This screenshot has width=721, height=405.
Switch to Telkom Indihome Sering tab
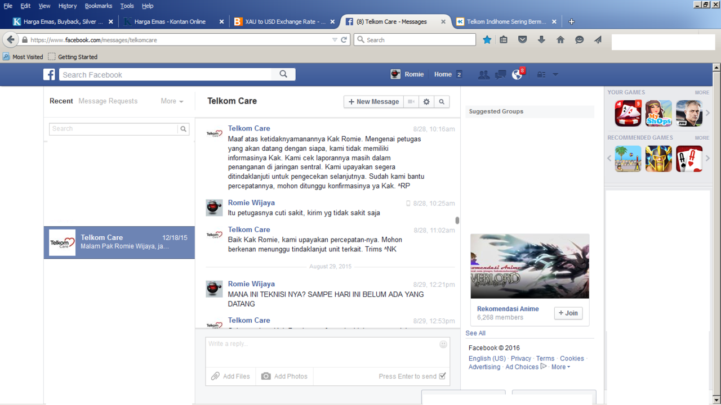tap(506, 21)
